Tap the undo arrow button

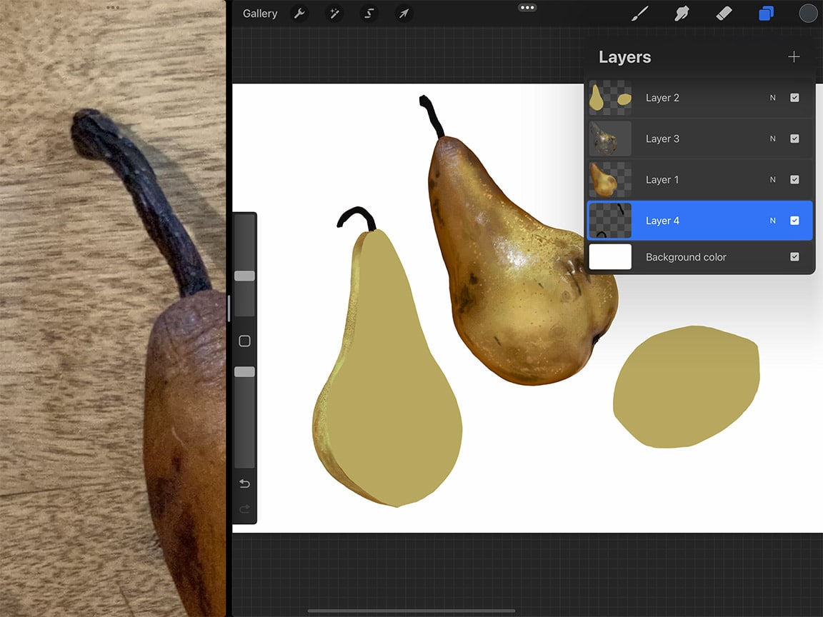point(244,483)
